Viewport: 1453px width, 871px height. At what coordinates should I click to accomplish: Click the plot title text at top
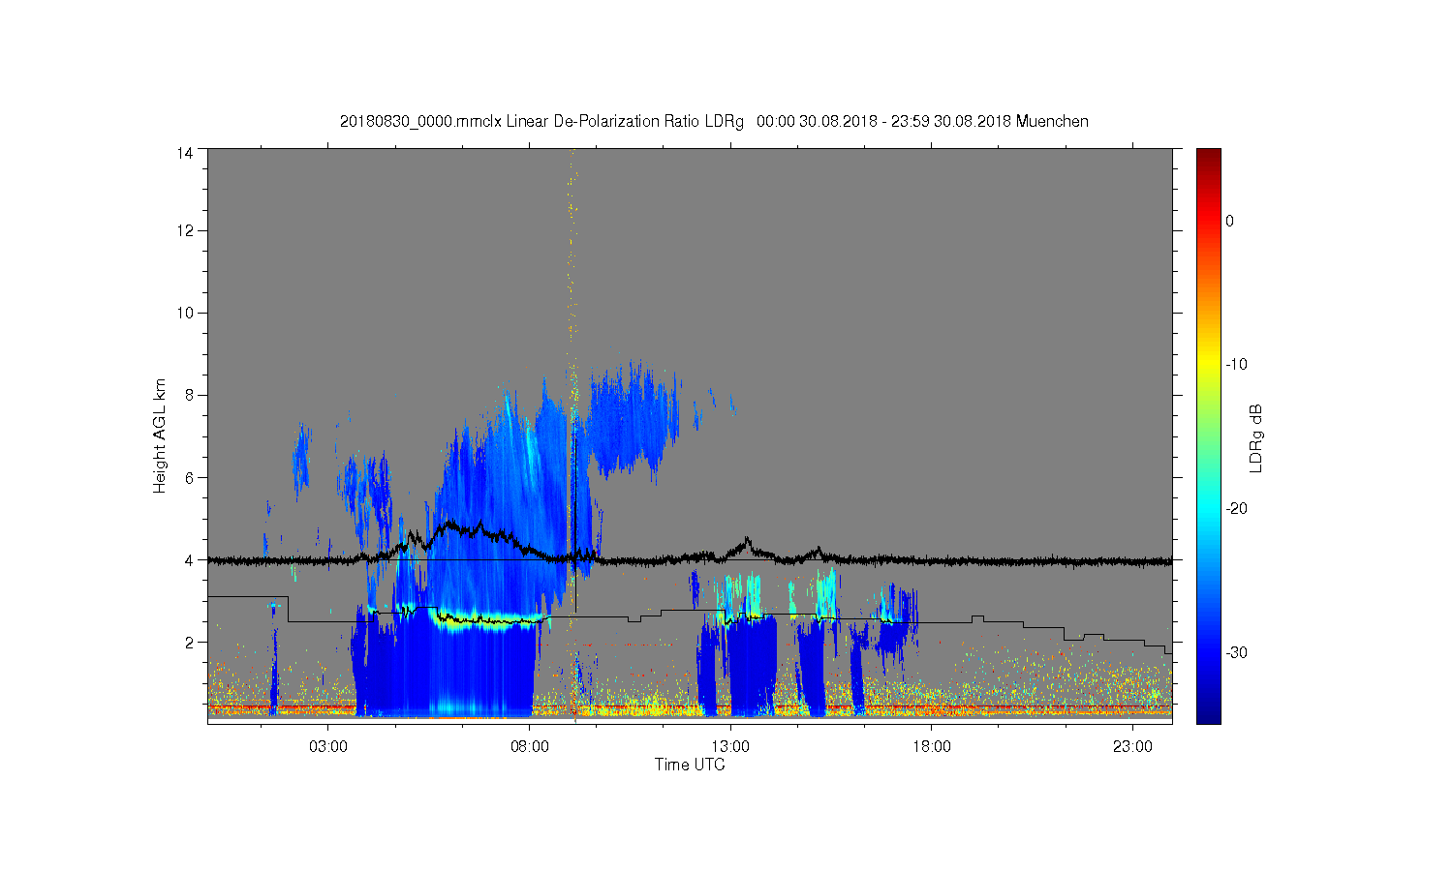pyautogui.click(x=714, y=122)
